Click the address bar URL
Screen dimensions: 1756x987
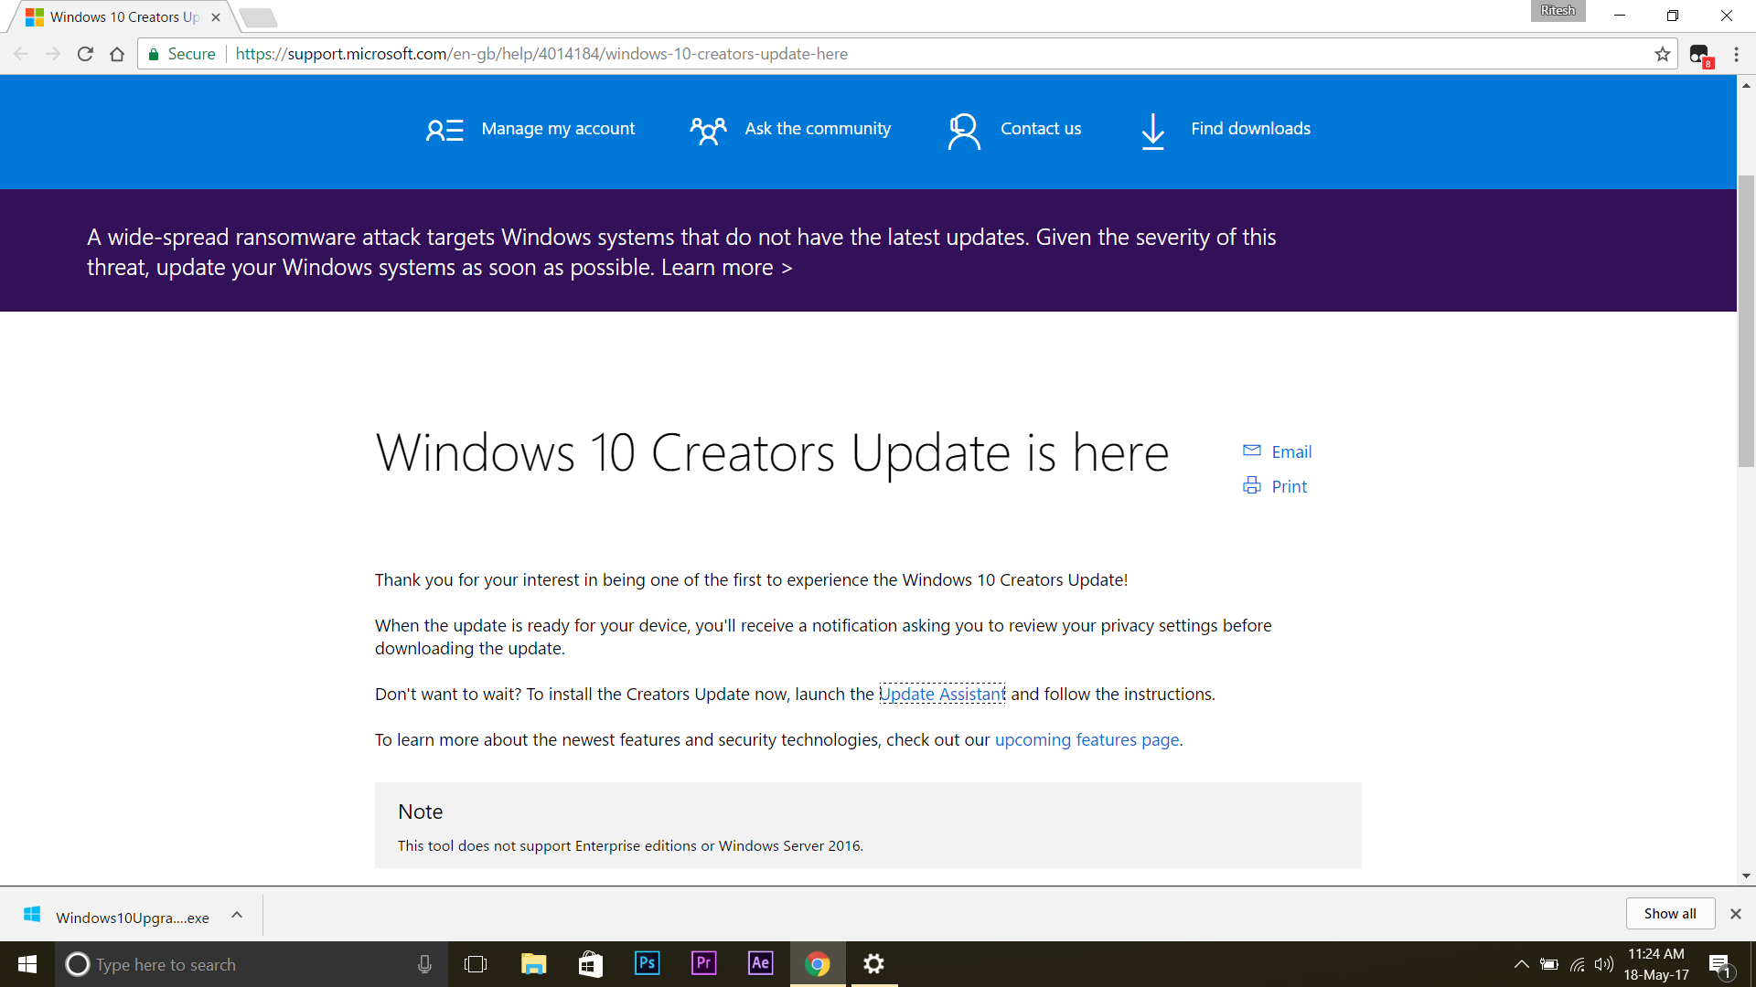click(541, 54)
